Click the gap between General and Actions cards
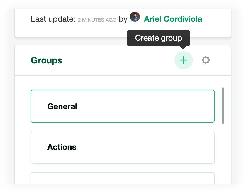The height and width of the screenshot is (193, 246). [x=123, y=127]
